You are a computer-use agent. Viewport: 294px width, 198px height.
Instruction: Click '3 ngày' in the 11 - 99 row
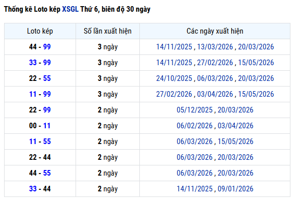coord(108,94)
